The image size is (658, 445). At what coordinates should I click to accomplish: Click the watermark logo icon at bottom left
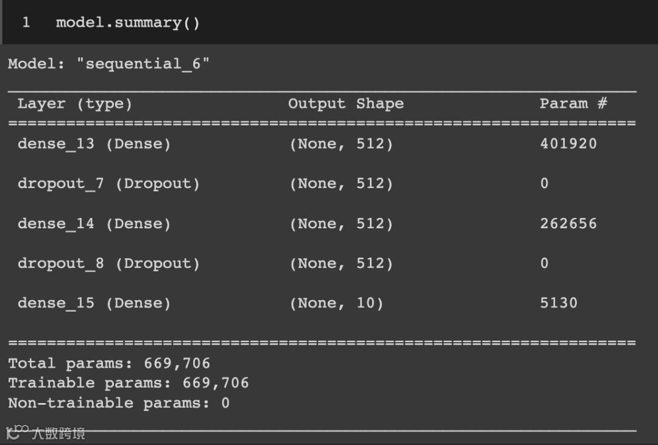tap(16, 432)
